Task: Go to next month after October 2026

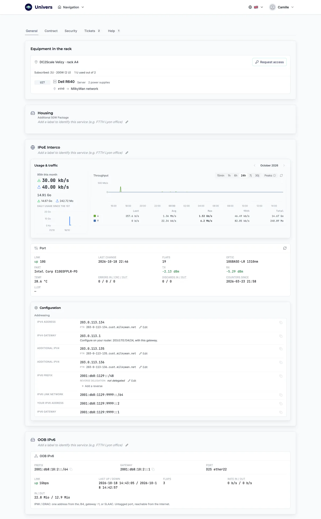Action: pyautogui.click(x=284, y=166)
